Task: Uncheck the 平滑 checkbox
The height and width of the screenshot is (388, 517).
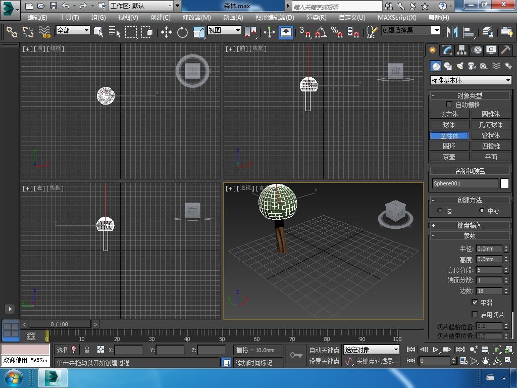Action: pos(475,302)
